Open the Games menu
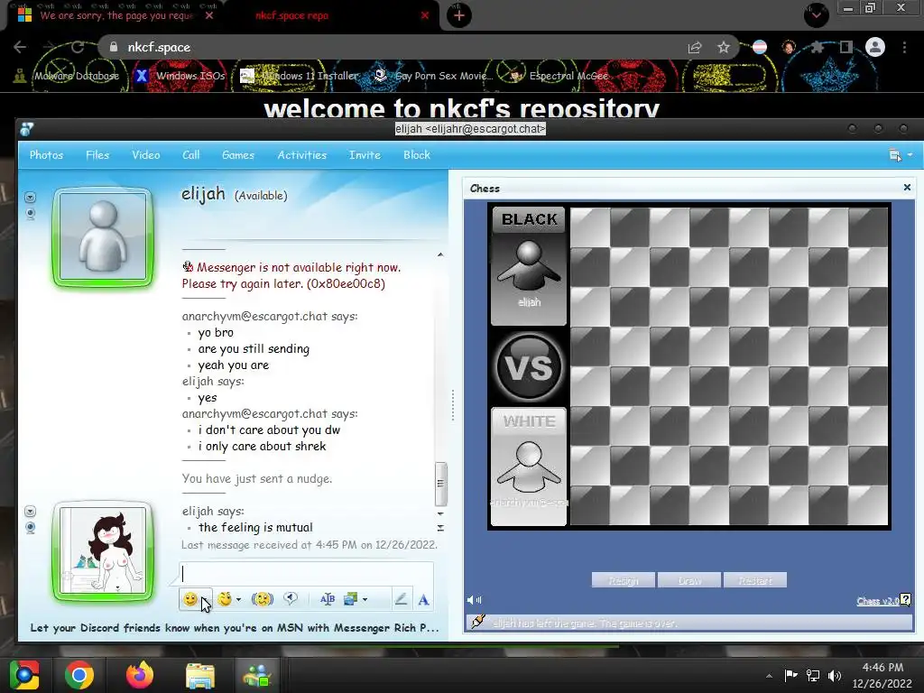 pyautogui.click(x=238, y=155)
